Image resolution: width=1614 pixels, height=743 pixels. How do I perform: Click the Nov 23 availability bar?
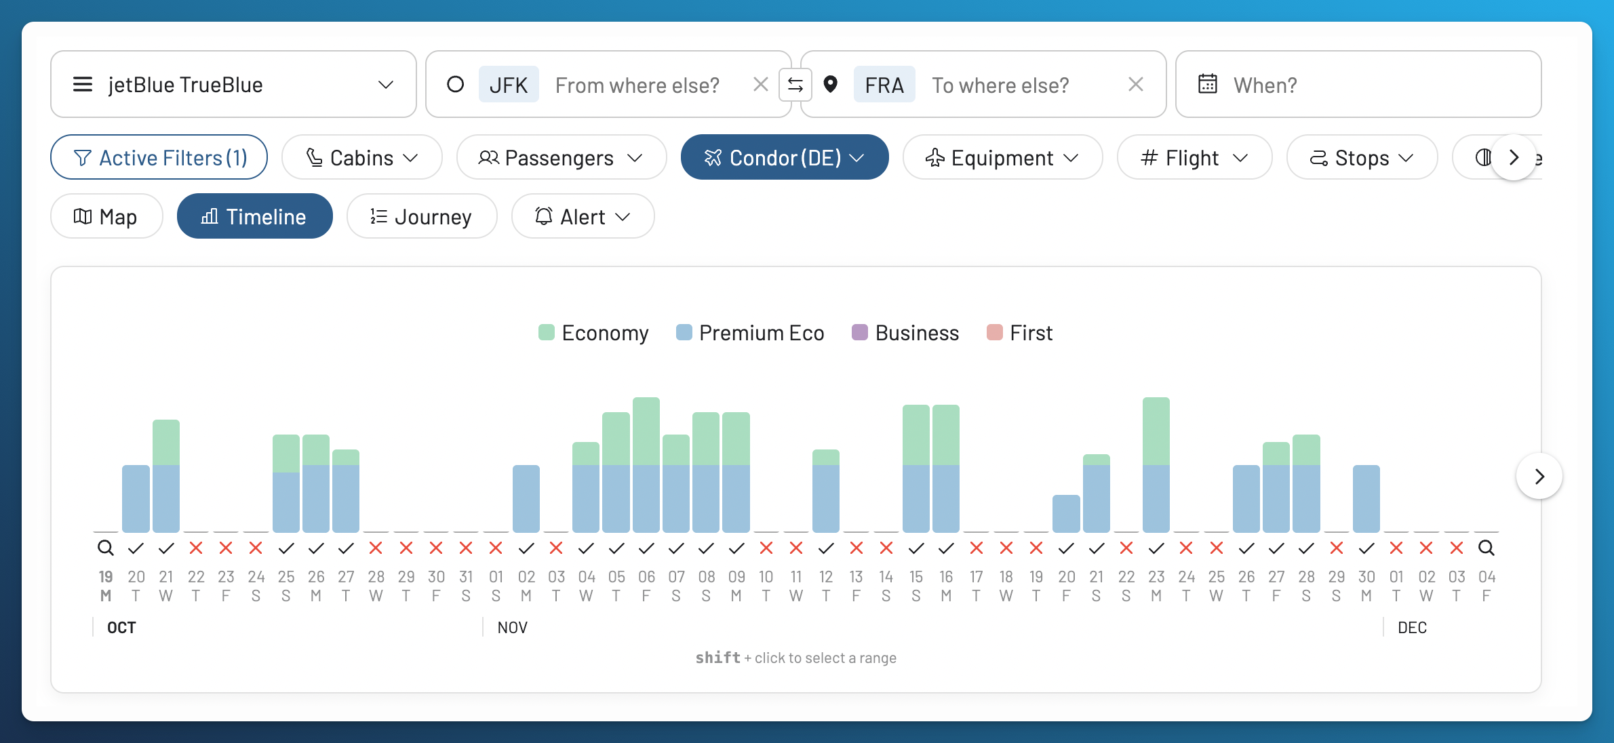tap(1156, 464)
